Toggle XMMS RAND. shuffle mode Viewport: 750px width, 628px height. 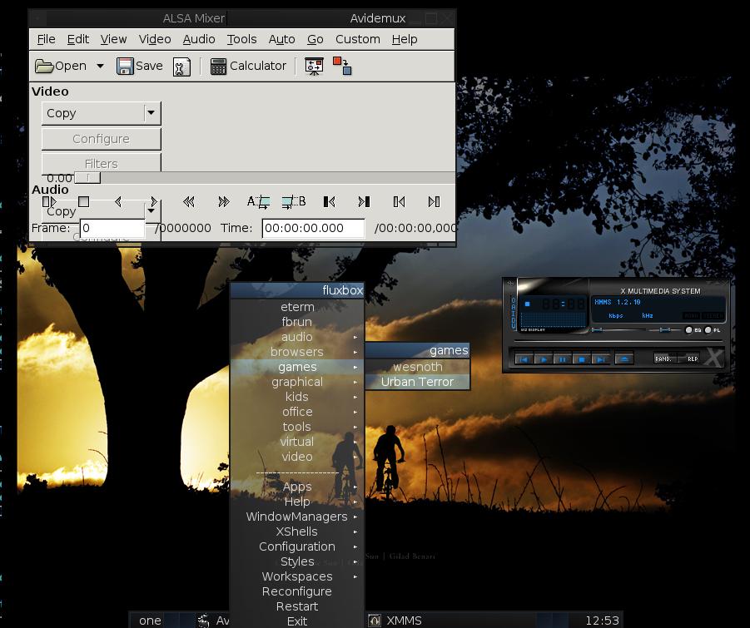(666, 359)
